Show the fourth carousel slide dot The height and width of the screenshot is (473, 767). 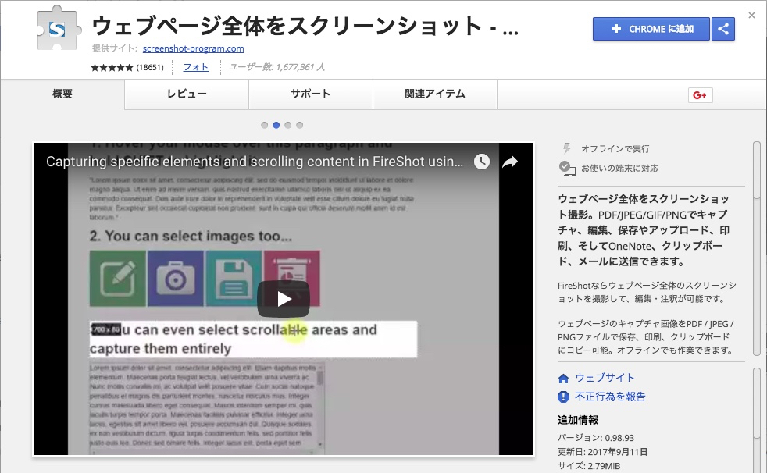point(300,125)
